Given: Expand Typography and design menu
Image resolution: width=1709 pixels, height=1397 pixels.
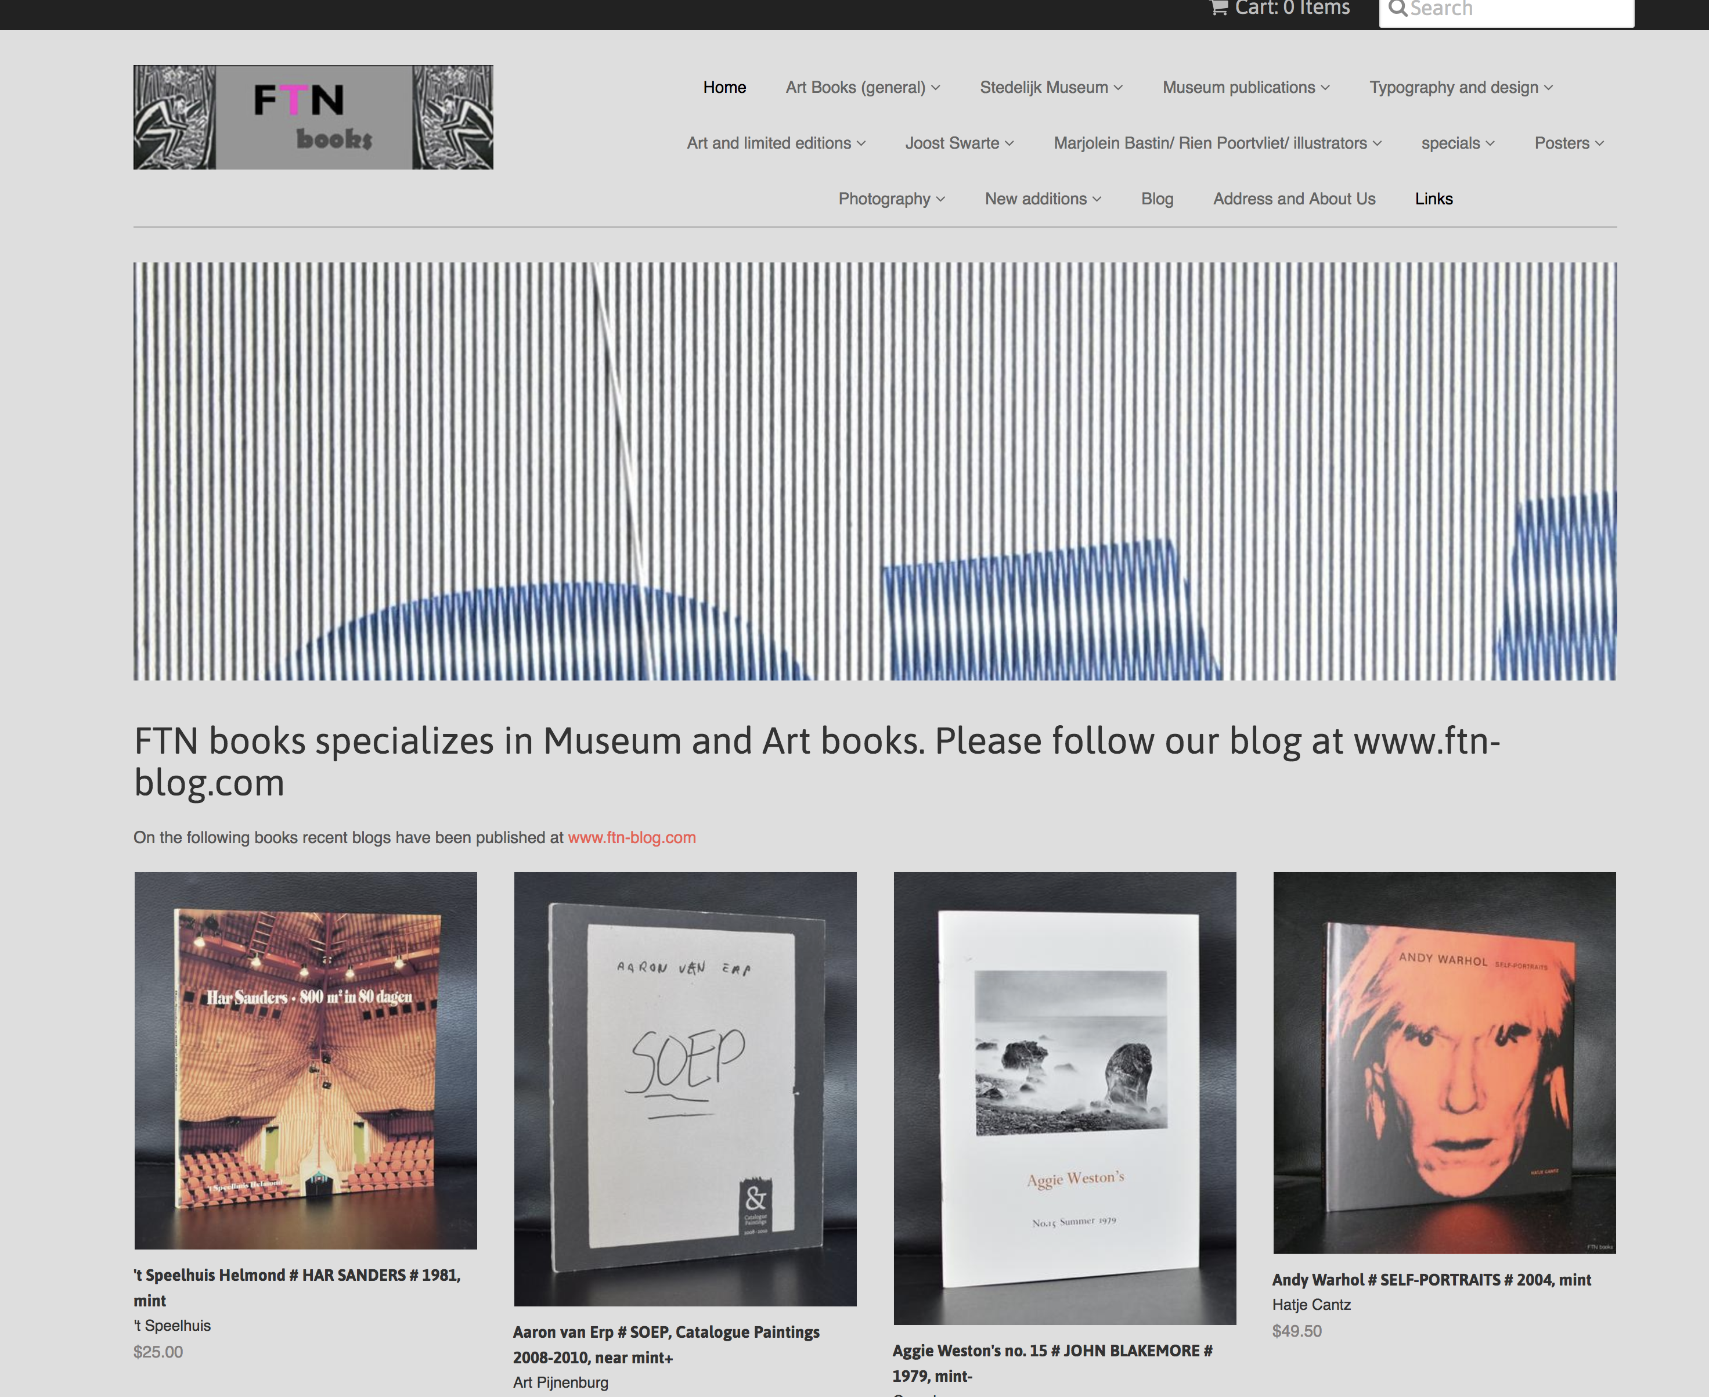Looking at the screenshot, I should point(1461,87).
